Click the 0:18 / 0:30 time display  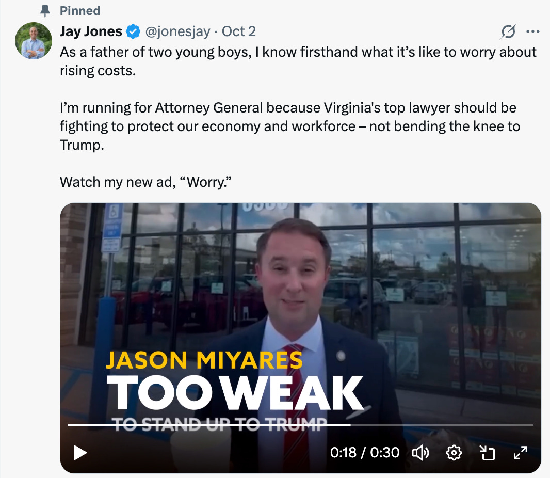coord(364,453)
